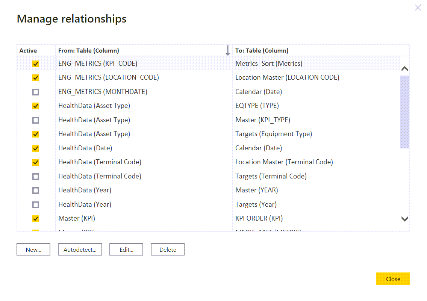Uncheck Active for ENG_METRICS (KPI_CODE) relationship
The image size is (427, 301).
pyautogui.click(x=36, y=64)
